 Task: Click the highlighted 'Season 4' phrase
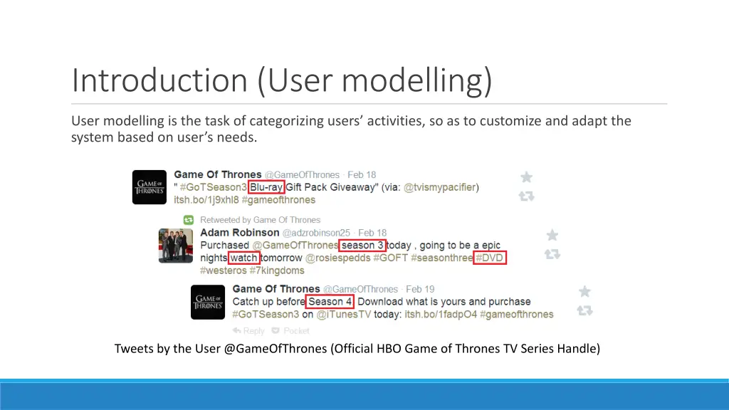[330, 302]
